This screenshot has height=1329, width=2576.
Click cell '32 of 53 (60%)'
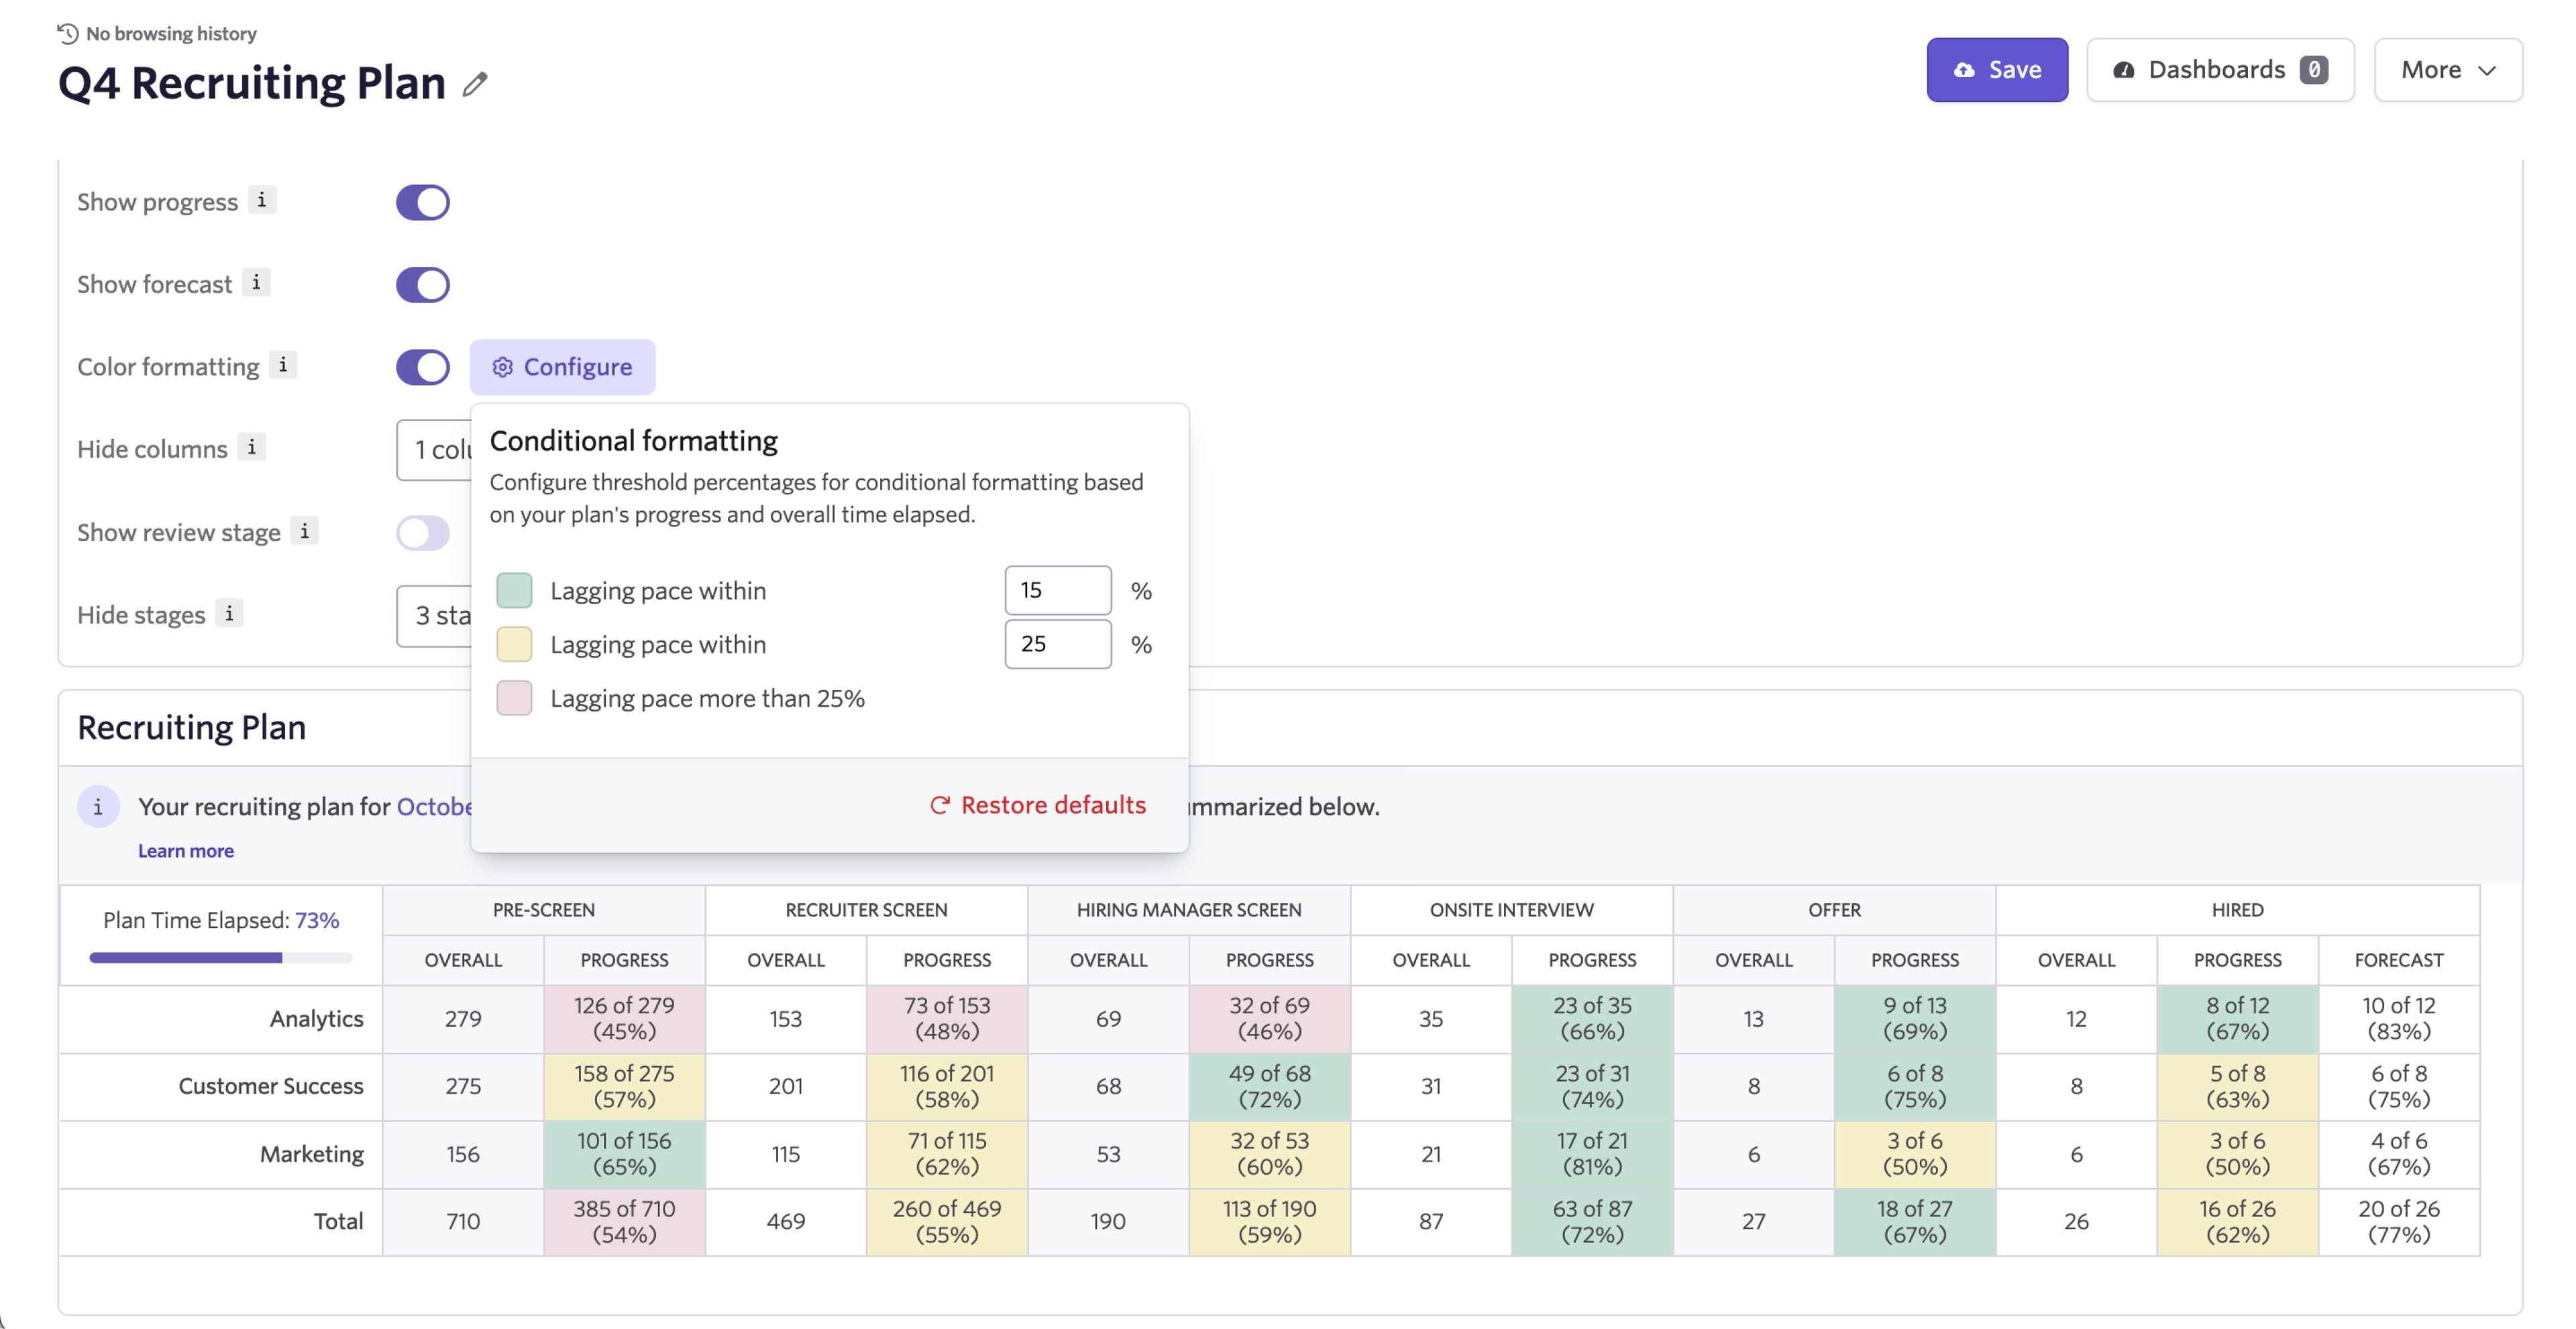[1269, 1154]
